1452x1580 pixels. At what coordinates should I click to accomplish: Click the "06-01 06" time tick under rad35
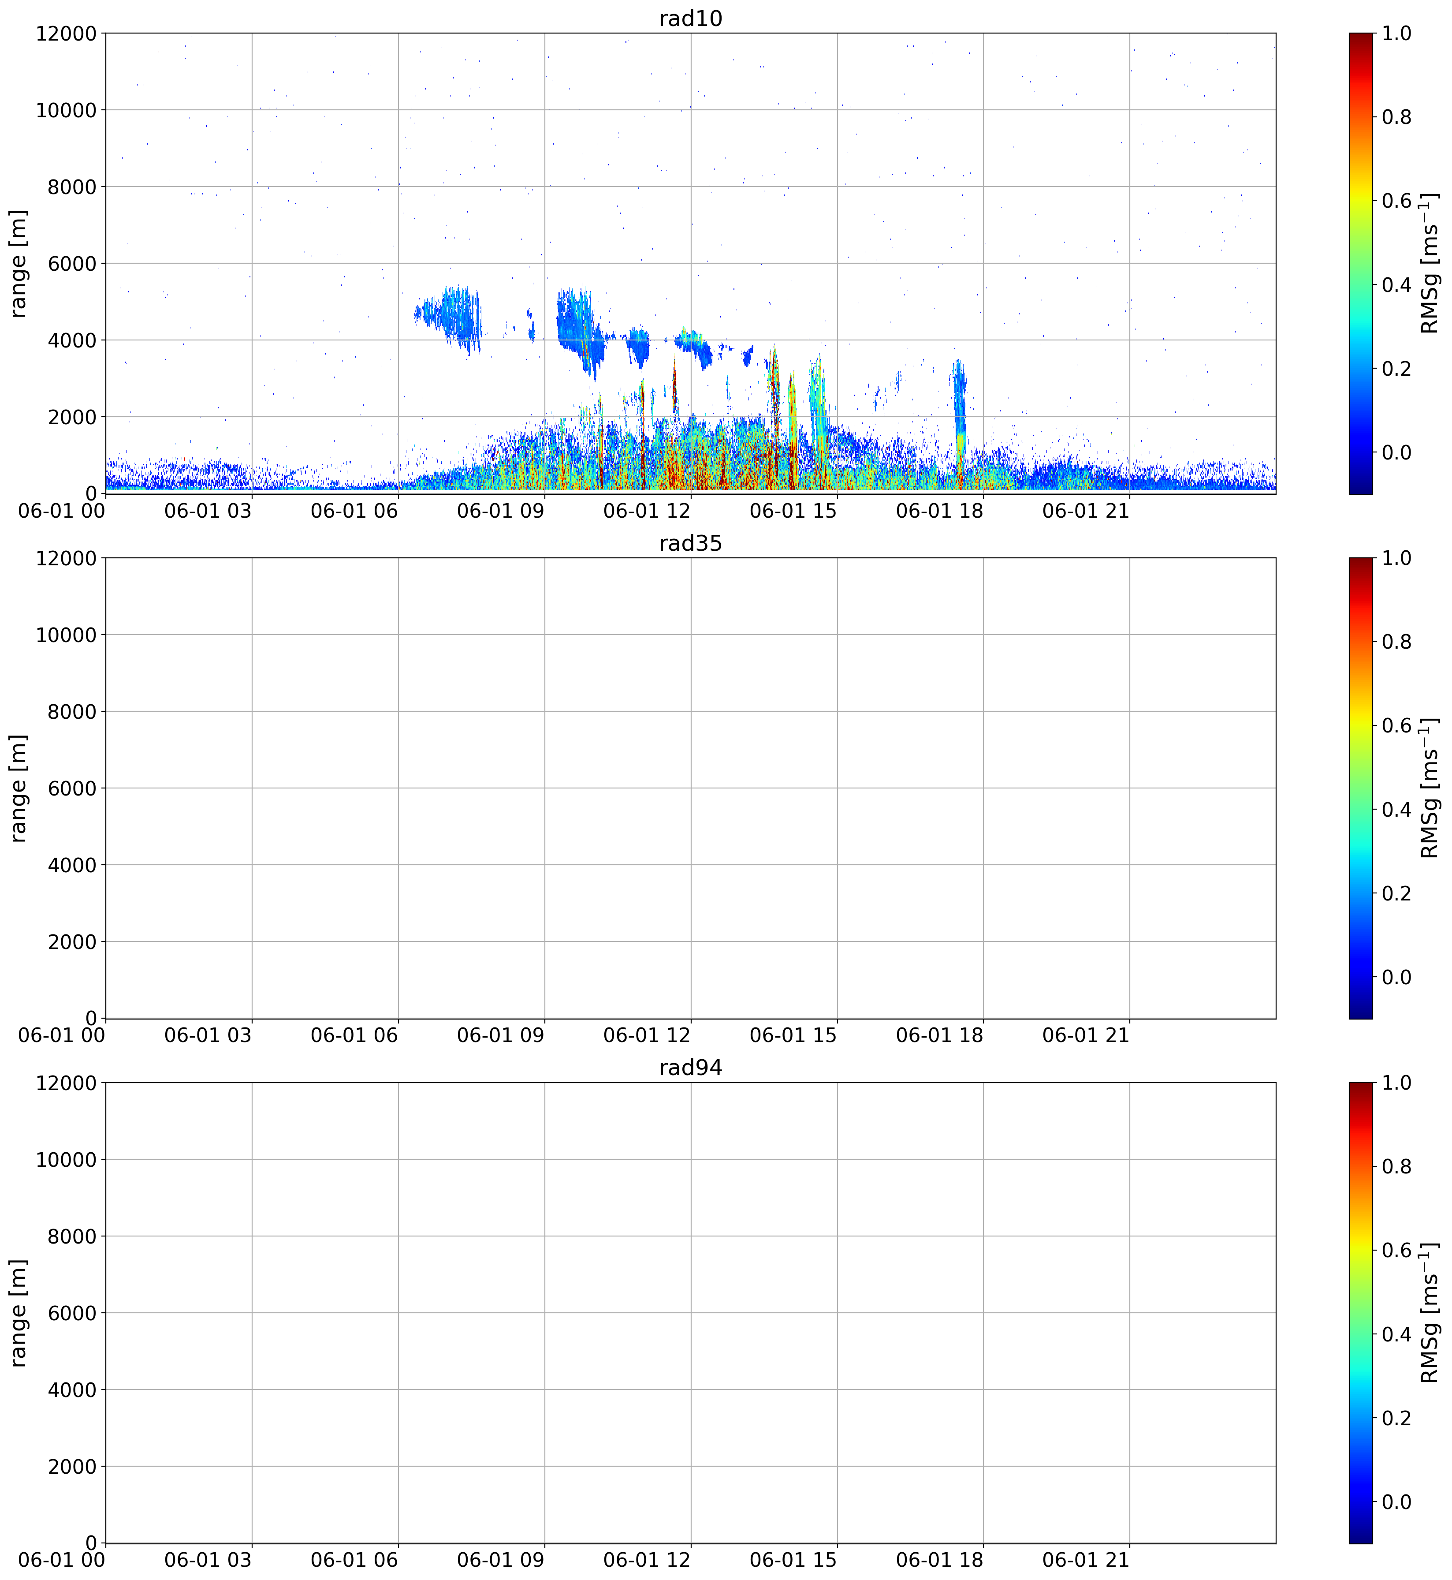point(354,1035)
